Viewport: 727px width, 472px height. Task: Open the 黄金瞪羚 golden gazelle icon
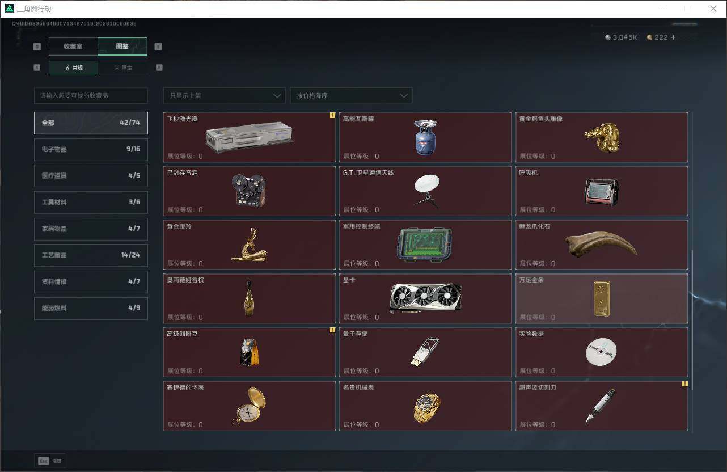pyautogui.click(x=250, y=245)
